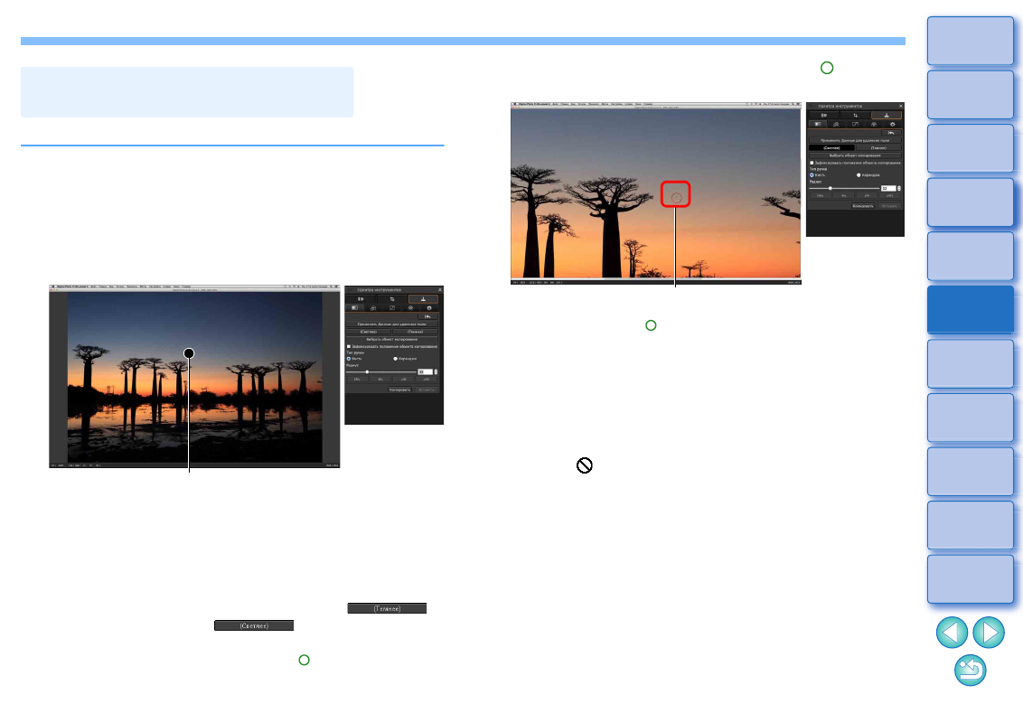Click radius slider handle in lake photo's palette
The width and height of the screenshot is (1023, 723).
click(x=367, y=372)
